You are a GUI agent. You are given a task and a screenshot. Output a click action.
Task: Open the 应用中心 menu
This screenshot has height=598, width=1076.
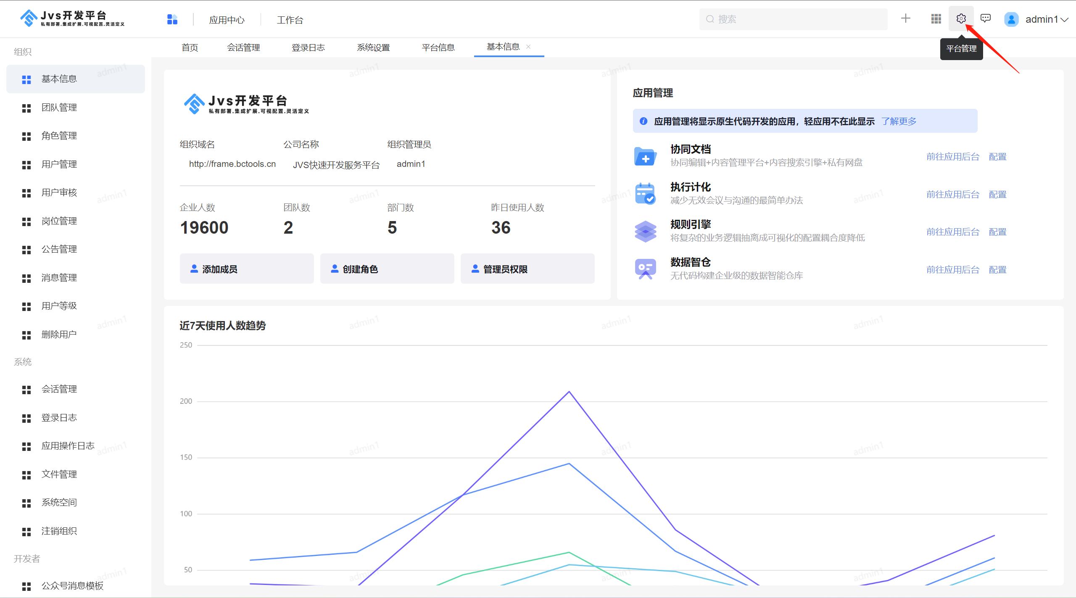227,20
